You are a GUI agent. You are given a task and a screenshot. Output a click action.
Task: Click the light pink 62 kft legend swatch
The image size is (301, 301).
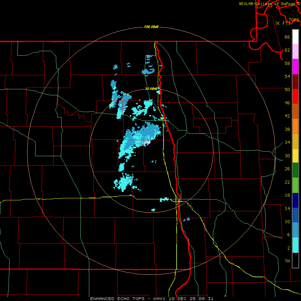coord(295,52)
